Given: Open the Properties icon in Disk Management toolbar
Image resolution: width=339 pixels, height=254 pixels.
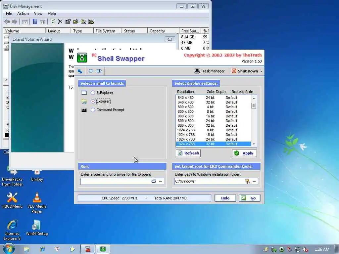Looking at the screenshot, I should [68, 21].
